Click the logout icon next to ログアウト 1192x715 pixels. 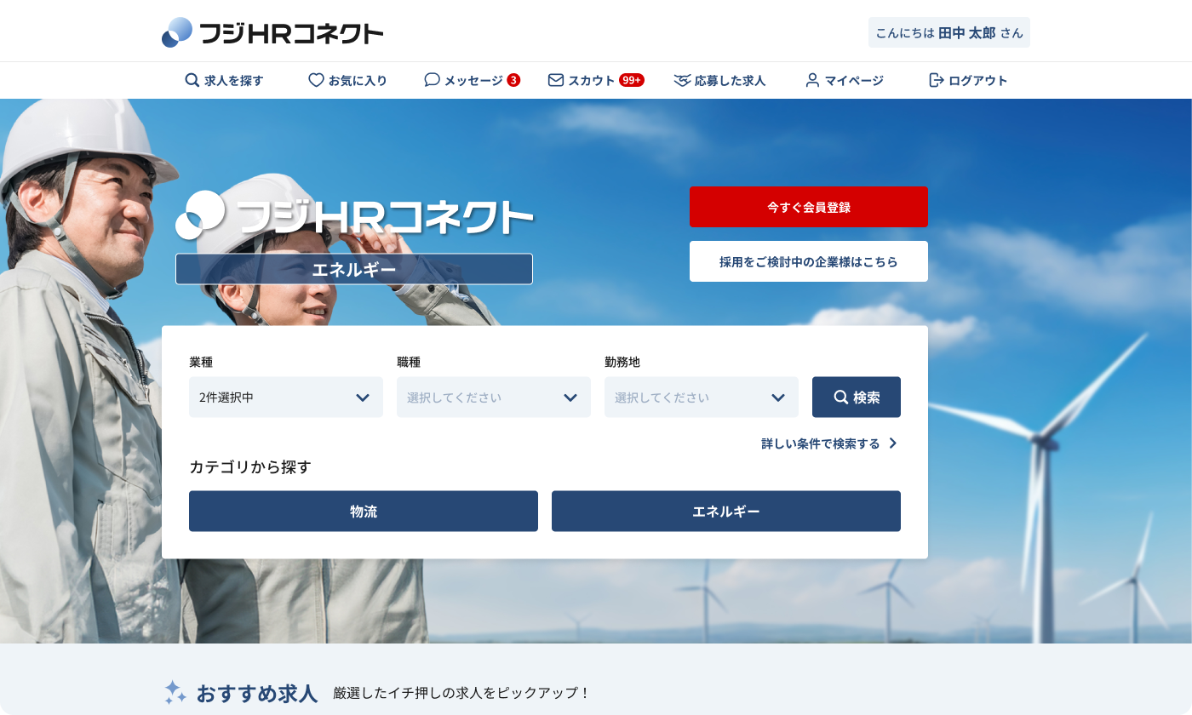935,80
